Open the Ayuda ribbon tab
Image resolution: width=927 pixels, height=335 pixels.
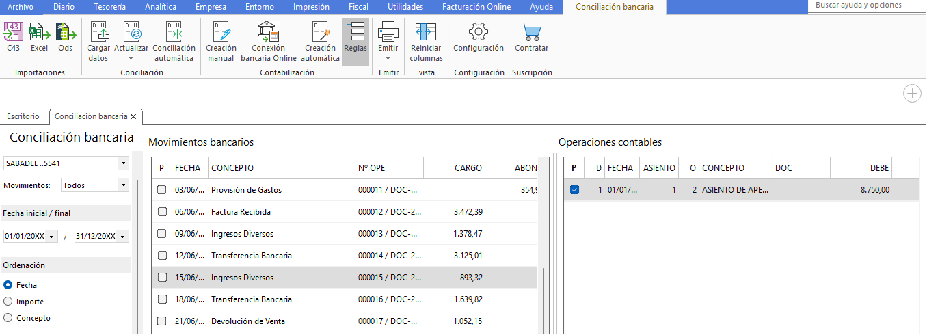541,7
